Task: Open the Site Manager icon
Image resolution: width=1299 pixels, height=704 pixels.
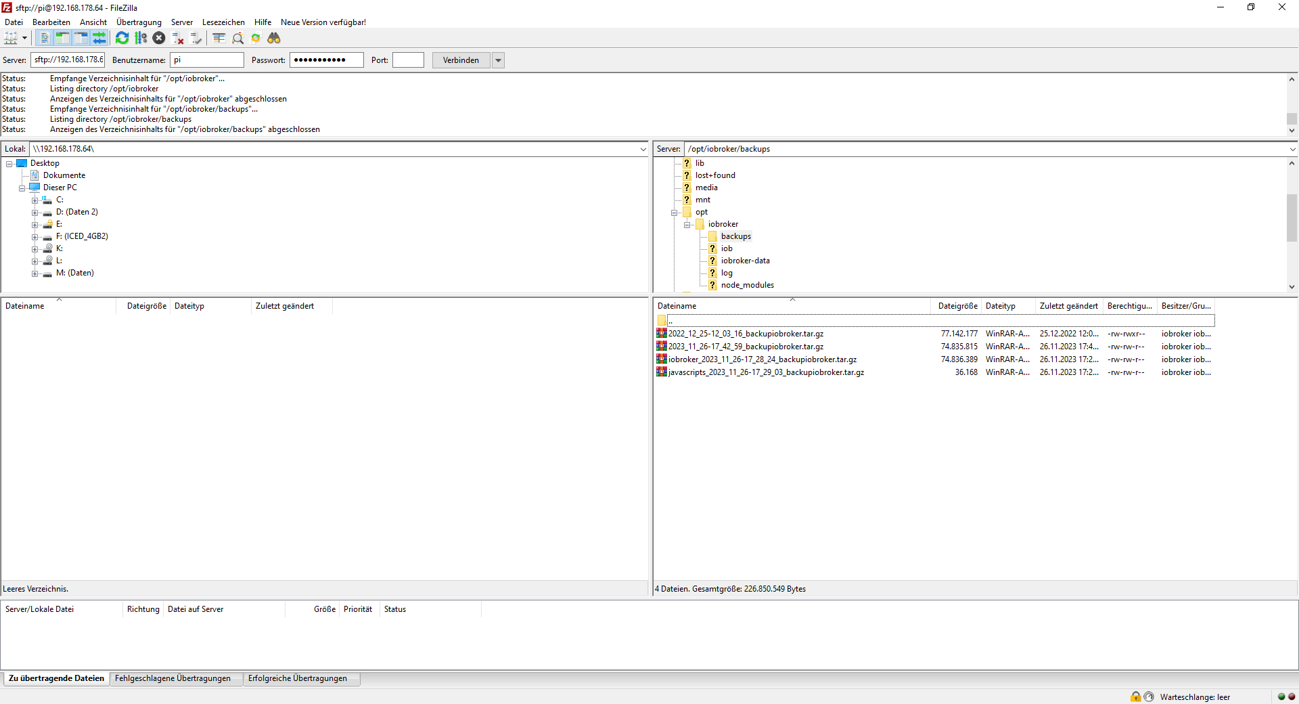Action: coord(11,39)
